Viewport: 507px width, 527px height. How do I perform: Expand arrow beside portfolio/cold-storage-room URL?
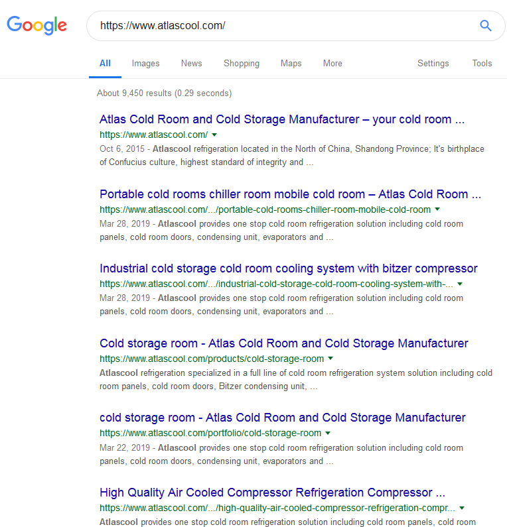click(x=328, y=434)
